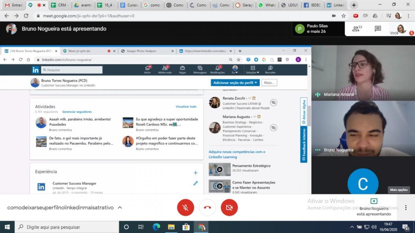Click Gerenciar seguidores link

point(77,112)
